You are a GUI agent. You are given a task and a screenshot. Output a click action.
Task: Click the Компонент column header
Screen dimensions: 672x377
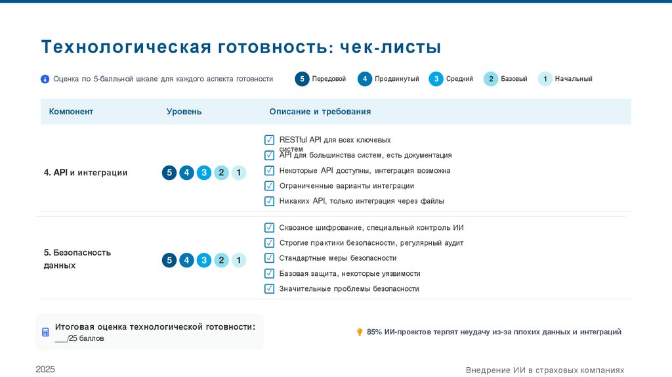point(71,112)
